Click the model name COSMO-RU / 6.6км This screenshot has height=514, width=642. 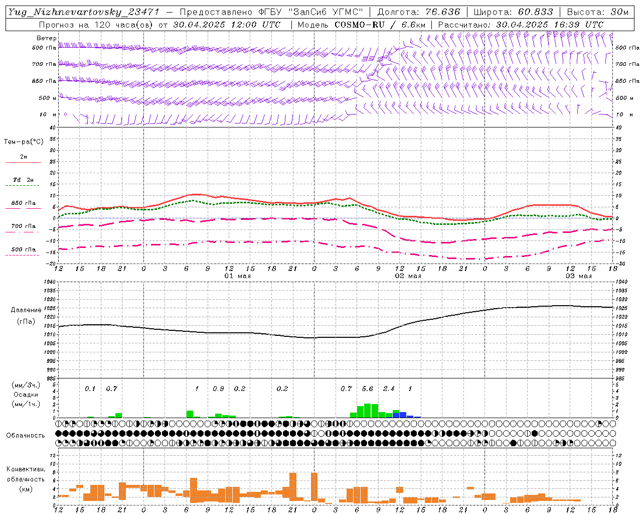click(380, 25)
